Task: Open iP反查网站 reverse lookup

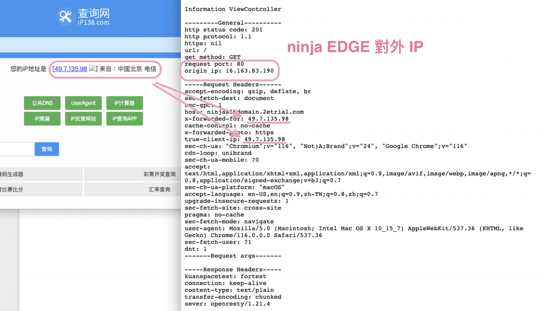Action: pos(83,118)
